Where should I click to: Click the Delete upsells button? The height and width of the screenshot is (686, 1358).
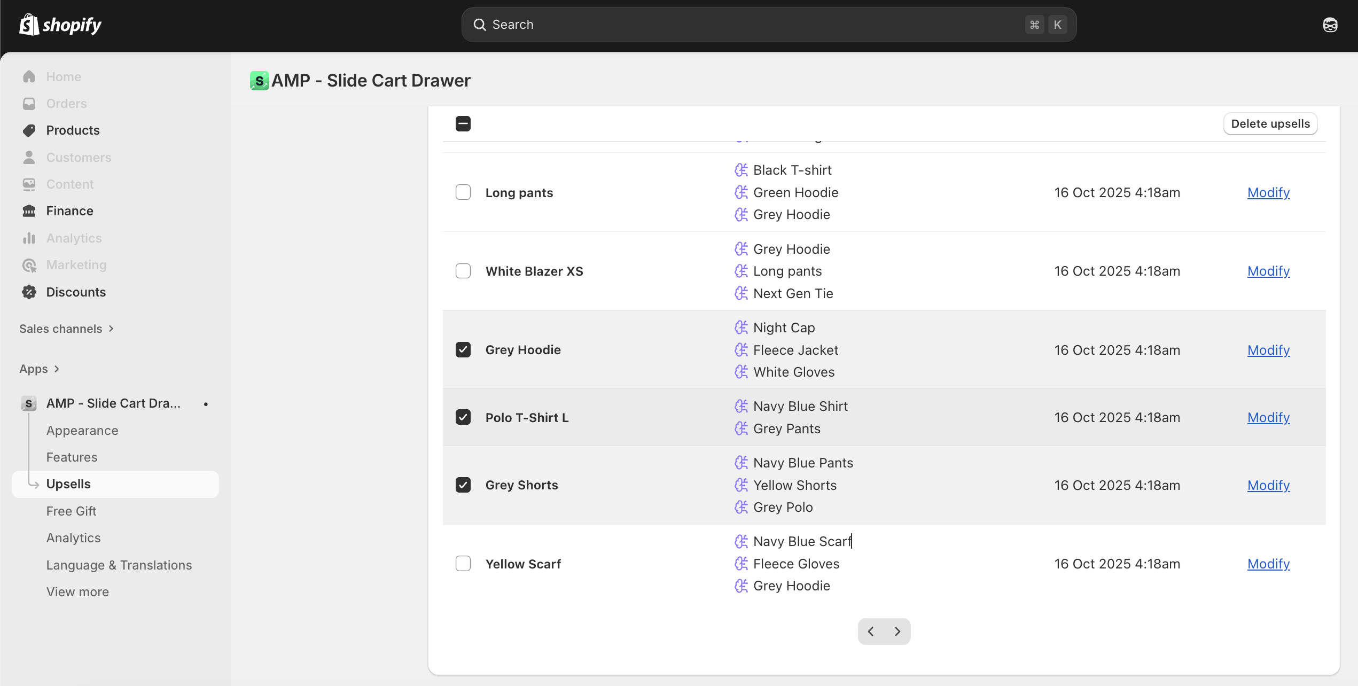tap(1270, 124)
